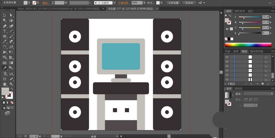Viewport: 275px width, 138px height.
Task: Choose the Ellipse shape tool
Action: pos(5,36)
